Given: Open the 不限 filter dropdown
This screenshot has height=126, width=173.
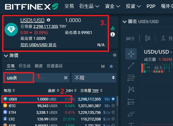Looking at the screenshot, I should point(94,78).
